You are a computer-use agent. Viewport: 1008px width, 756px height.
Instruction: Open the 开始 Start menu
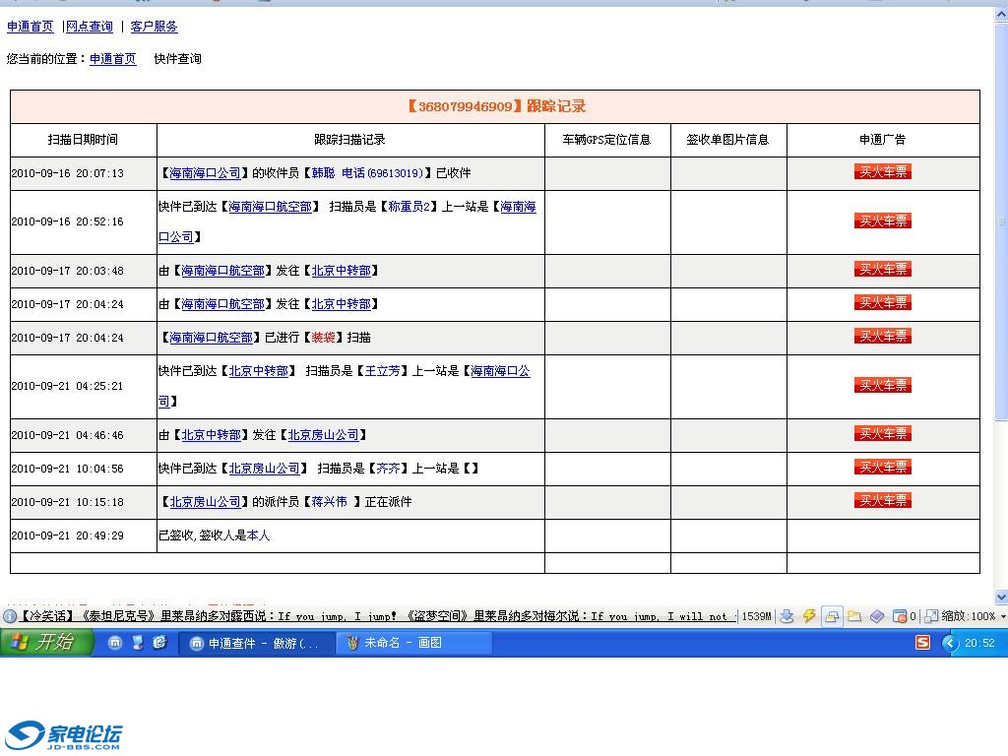pos(47,643)
